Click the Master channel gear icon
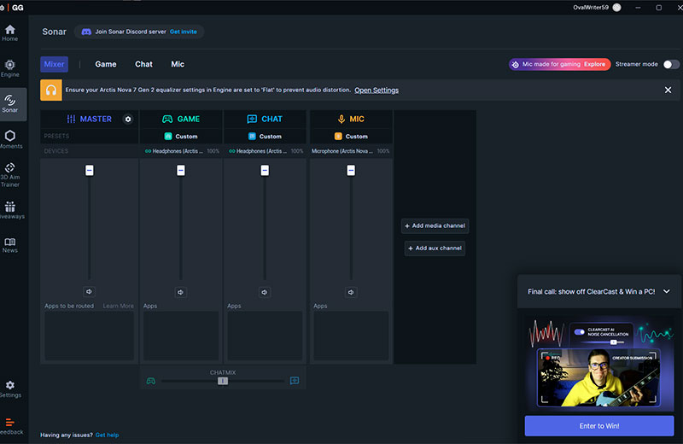Screen dimensions: 683x444 click(x=128, y=120)
